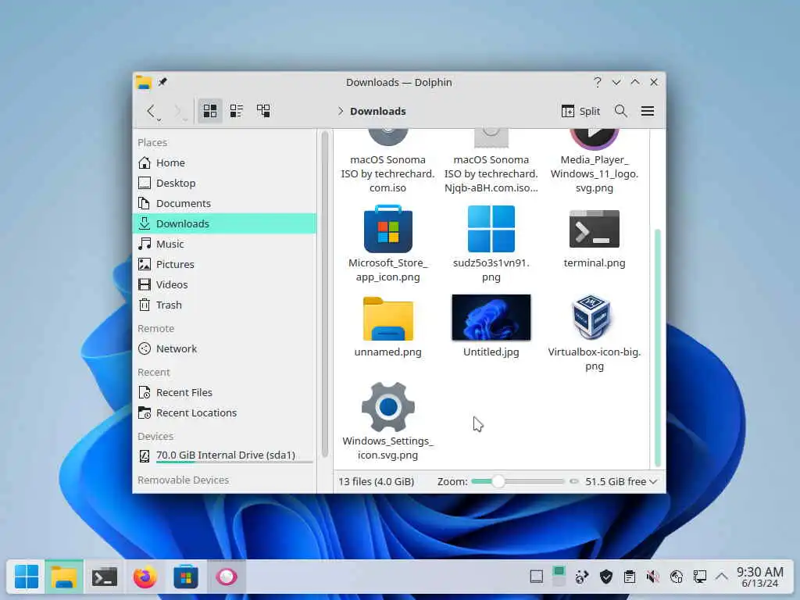Go back to previous folder
The height and width of the screenshot is (600, 800).
151,111
